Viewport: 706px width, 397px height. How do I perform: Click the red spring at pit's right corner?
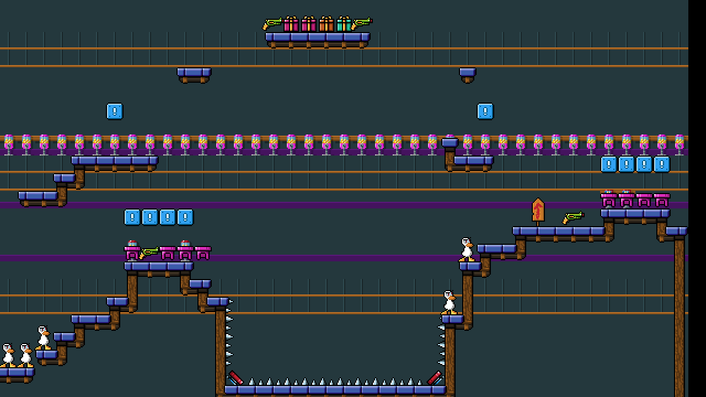pos(435,378)
